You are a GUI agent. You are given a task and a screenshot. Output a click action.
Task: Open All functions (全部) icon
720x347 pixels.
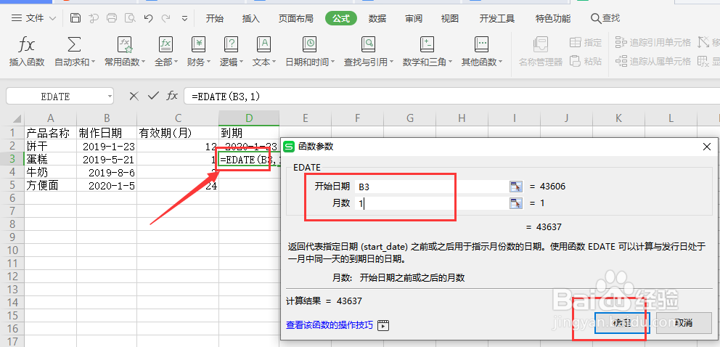(165, 44)
